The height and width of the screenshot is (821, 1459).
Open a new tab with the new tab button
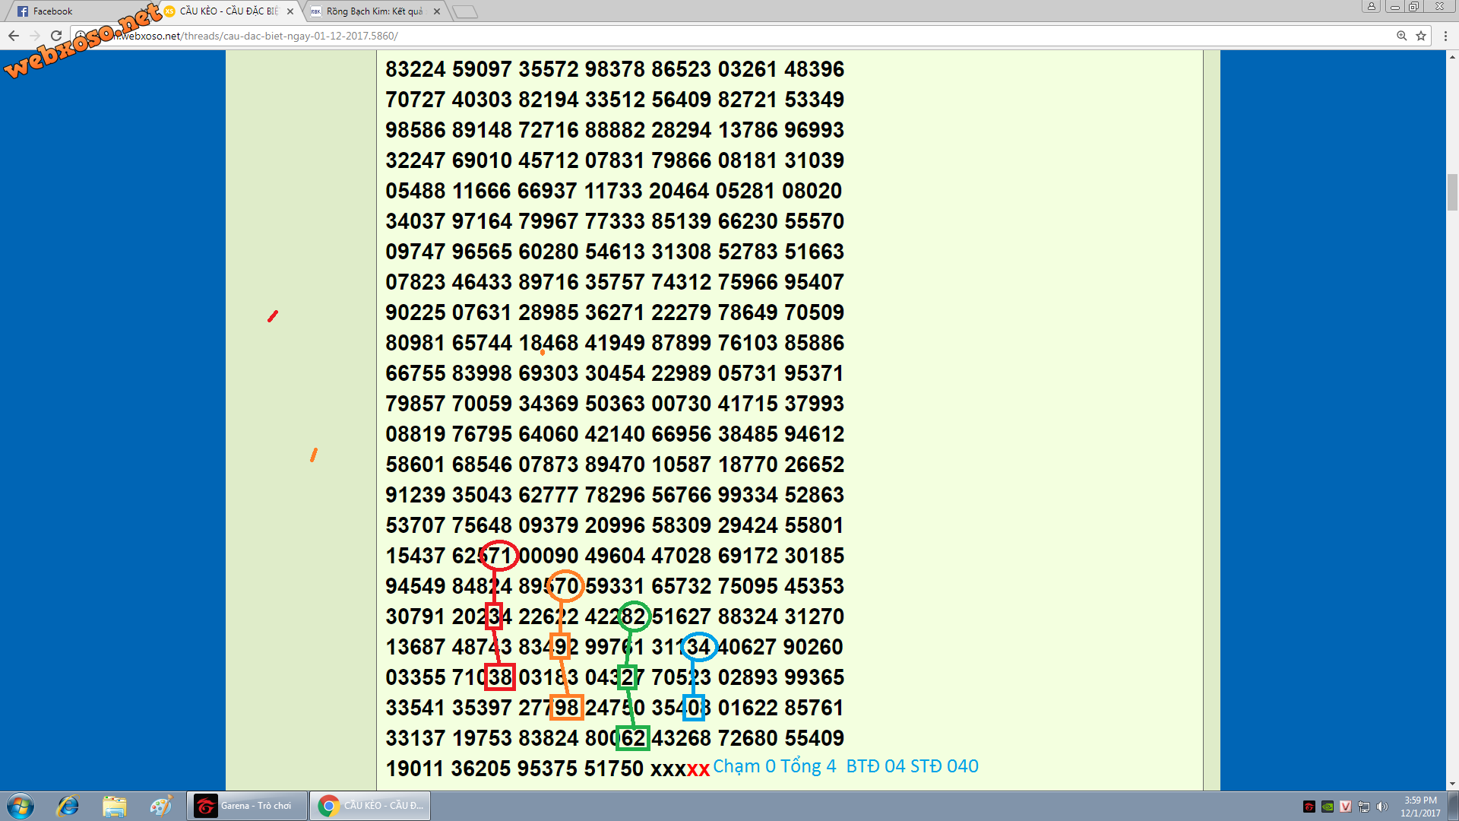(465, 11)
